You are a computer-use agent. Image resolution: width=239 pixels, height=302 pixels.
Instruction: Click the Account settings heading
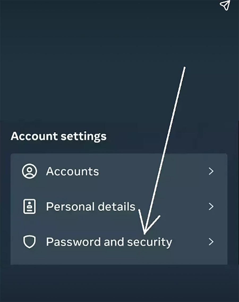pos(58,137)
